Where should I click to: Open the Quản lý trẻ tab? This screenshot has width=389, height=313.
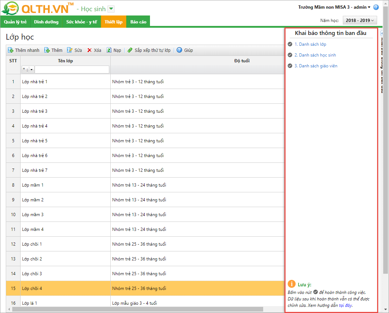tap(15, 22)
